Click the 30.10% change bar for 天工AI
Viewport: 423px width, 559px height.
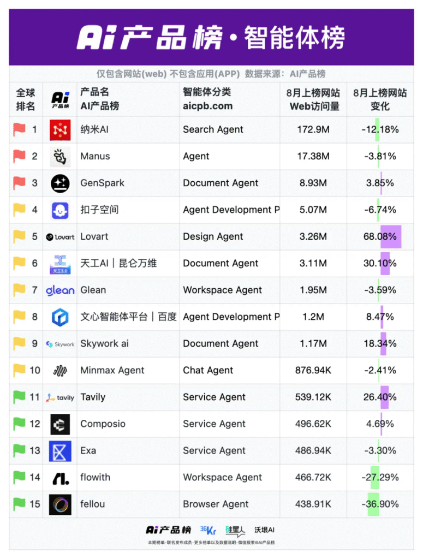[x=385, y=264]
